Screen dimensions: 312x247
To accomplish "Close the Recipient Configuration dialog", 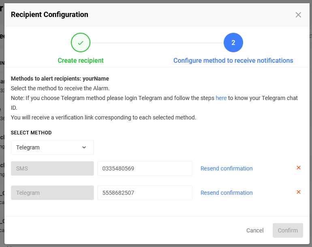I will 298,15.
